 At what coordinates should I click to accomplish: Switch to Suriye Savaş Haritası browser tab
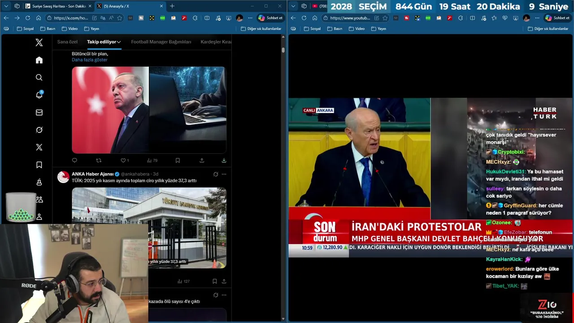point(58,6)
